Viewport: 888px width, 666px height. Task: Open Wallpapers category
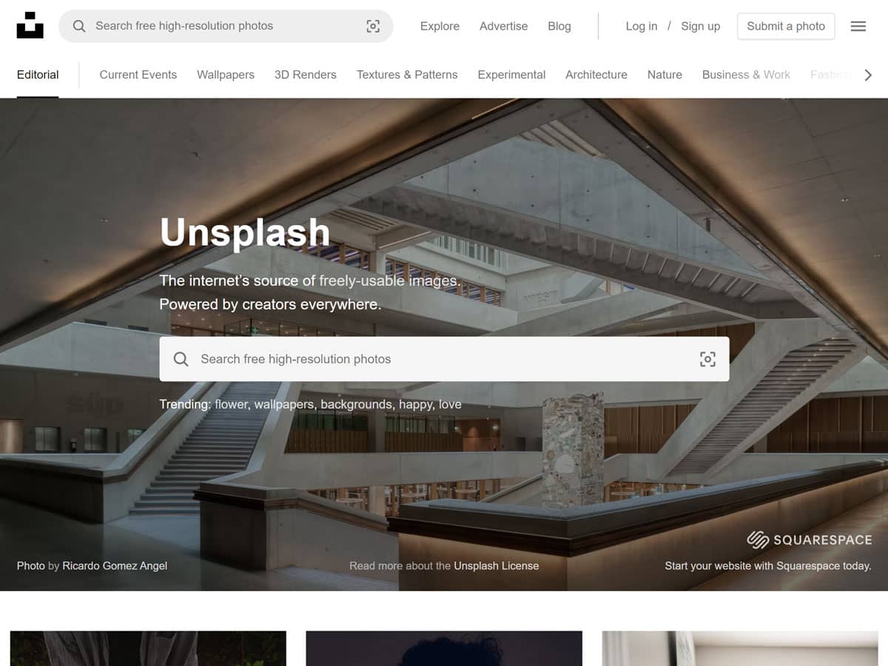point(226,75)
